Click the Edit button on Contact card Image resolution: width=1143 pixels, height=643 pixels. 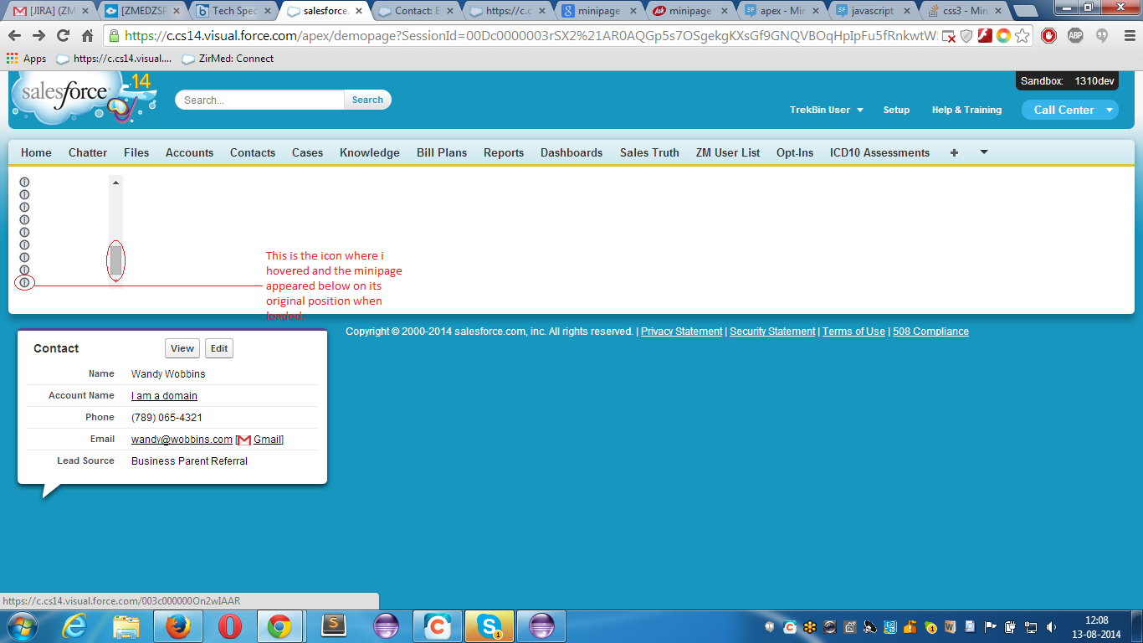pos(219,348)
